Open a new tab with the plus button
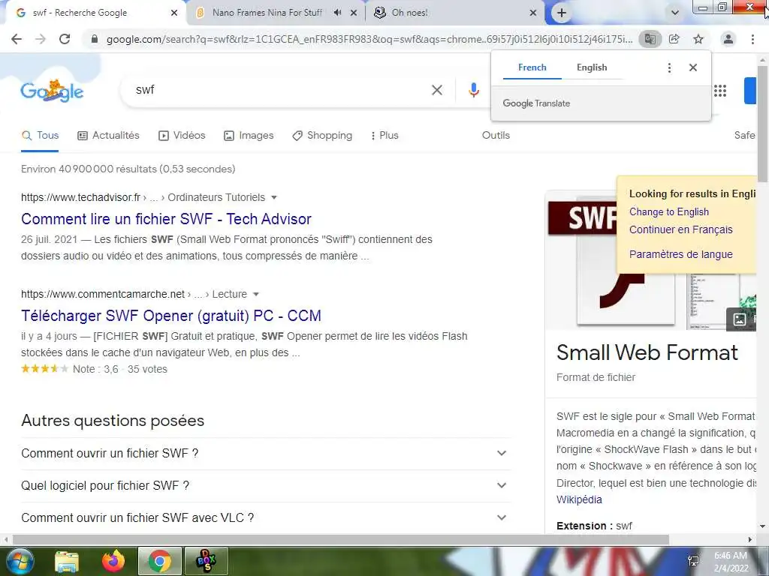769x576 pixels. coord(562,13)
